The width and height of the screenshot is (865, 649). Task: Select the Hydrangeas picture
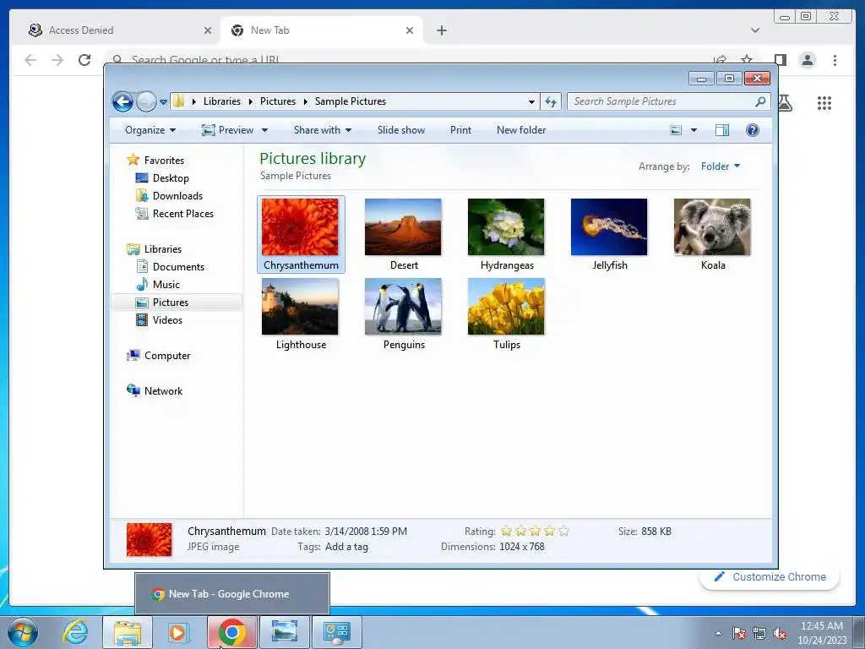pos(507,235)
